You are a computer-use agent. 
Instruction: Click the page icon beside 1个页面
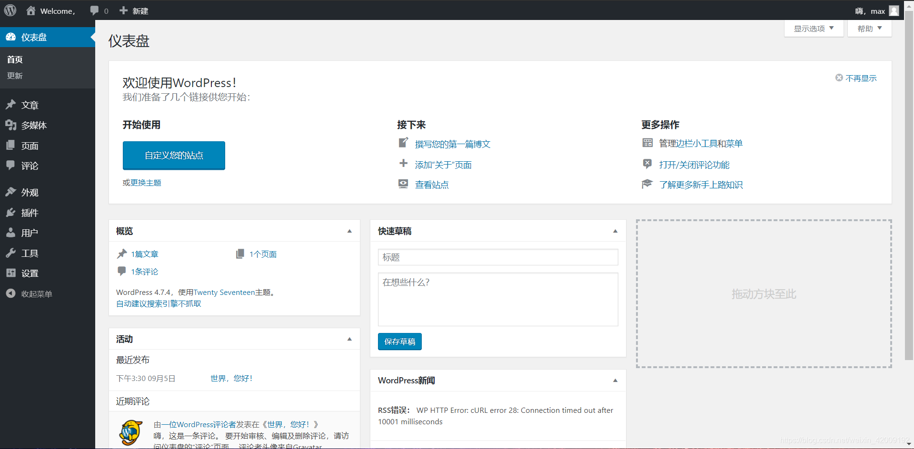tap(240, 254)
